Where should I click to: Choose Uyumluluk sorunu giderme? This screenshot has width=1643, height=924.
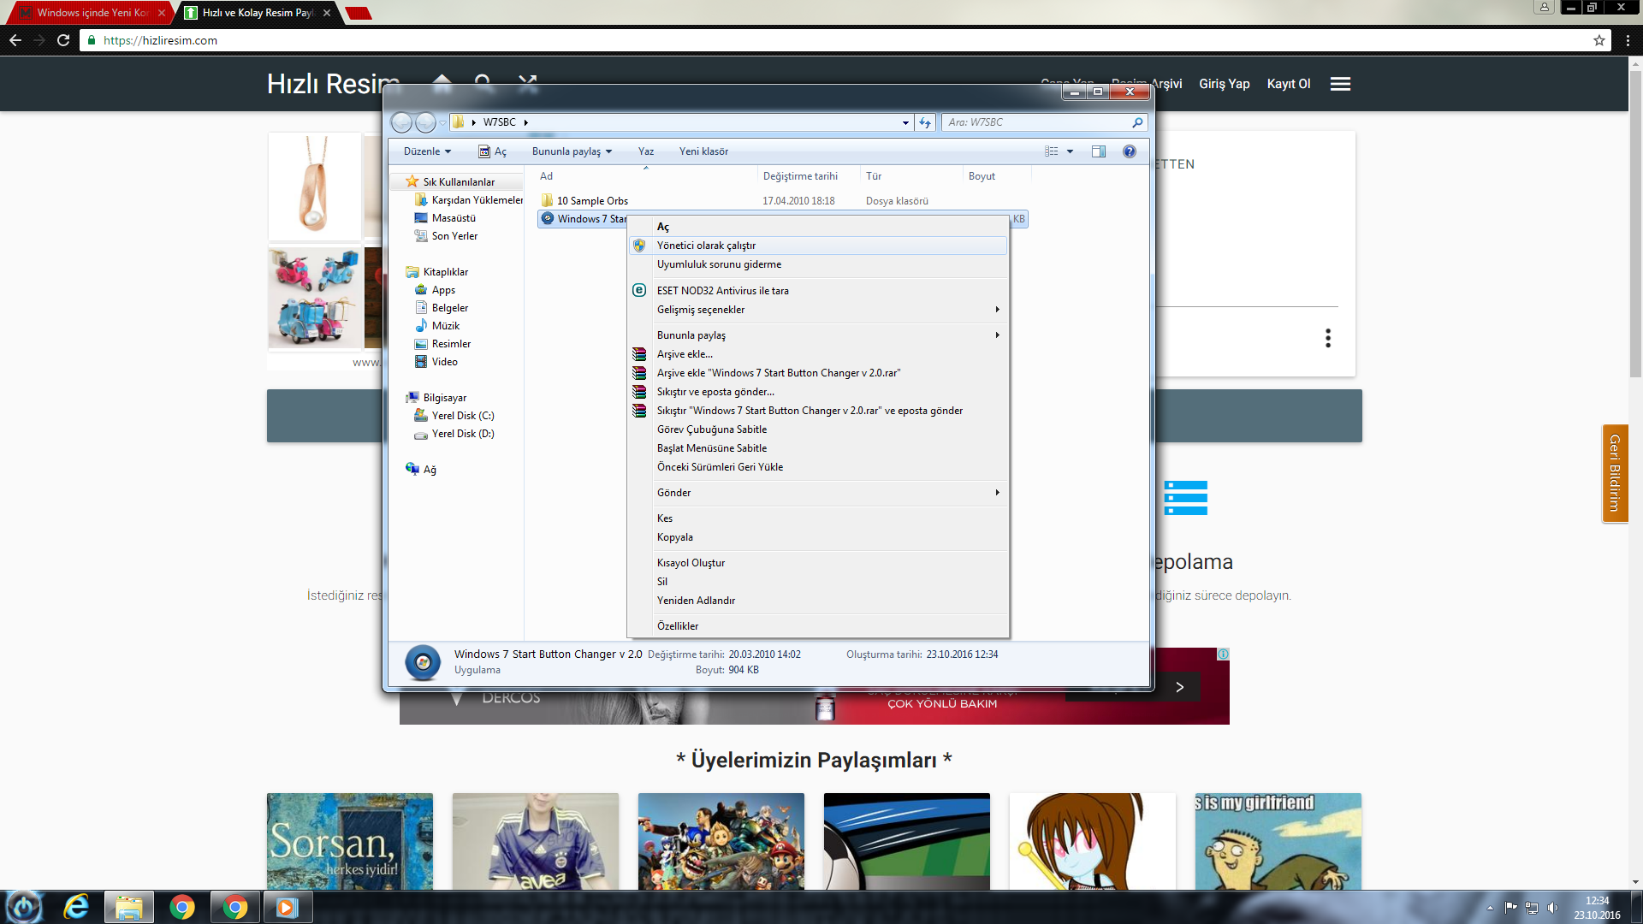tap(818, 264)
